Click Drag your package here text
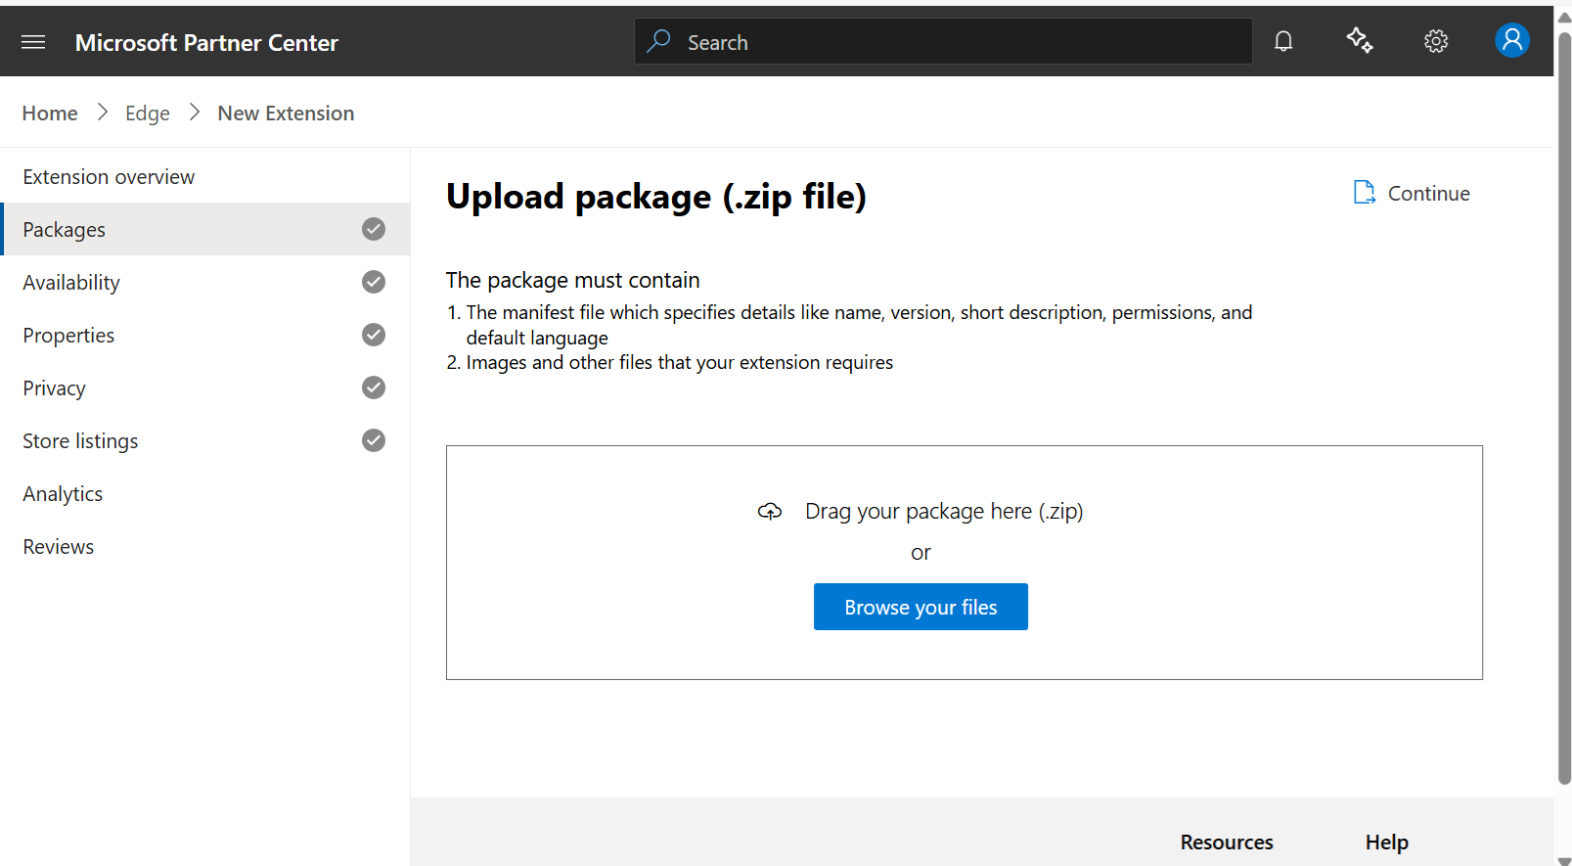Viewport: 1572px width, 866px height. click(x=944, y=511)
